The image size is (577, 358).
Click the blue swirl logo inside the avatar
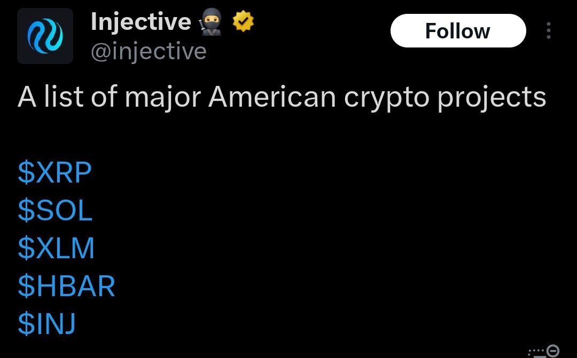pos(45,36)
